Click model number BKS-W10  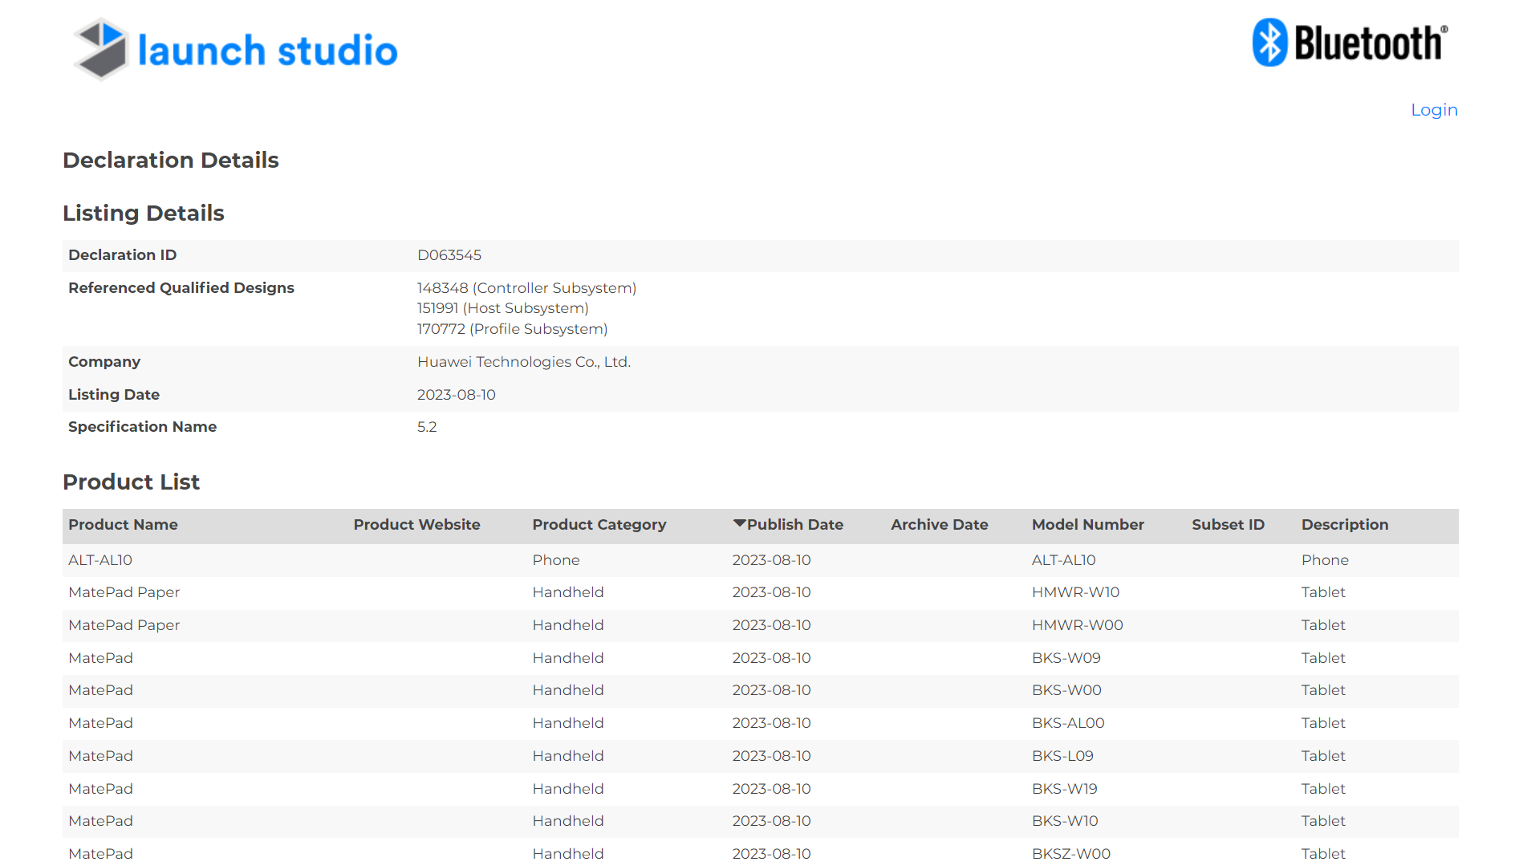pos(1065,821)
